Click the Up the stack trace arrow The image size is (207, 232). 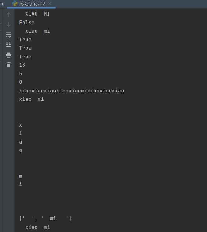9,15
